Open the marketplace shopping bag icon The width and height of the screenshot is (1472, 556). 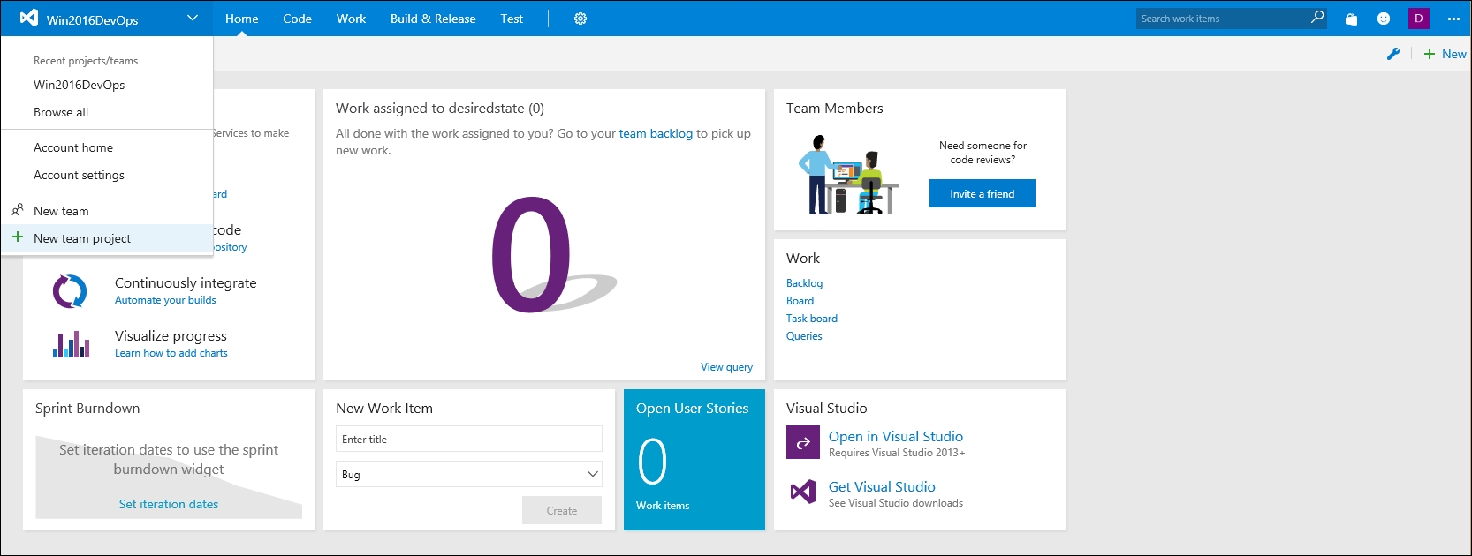click(1351, 19)
